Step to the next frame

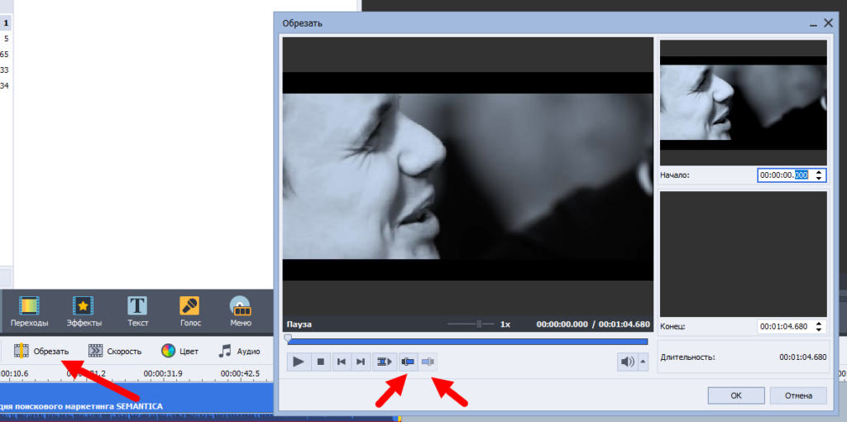[360, 362]
